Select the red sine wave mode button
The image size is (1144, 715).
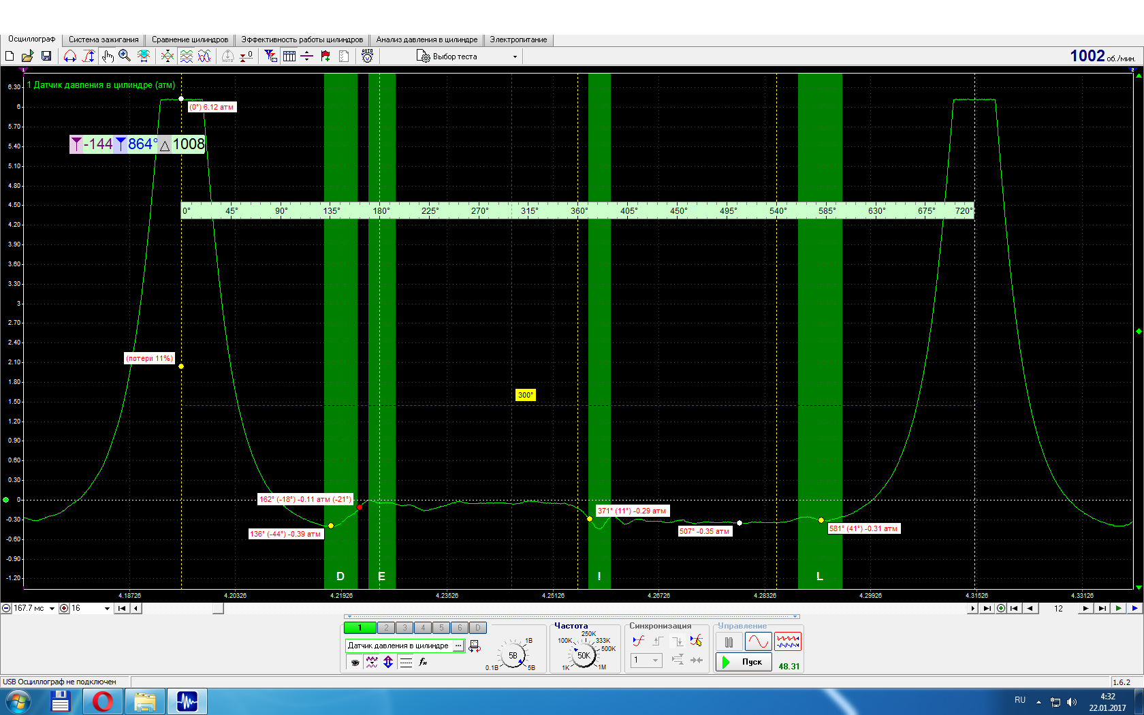(758, 641)
